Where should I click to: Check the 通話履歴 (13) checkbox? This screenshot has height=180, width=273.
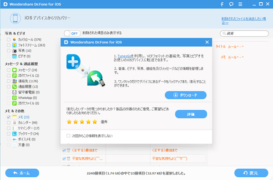[x=9, y=87]
